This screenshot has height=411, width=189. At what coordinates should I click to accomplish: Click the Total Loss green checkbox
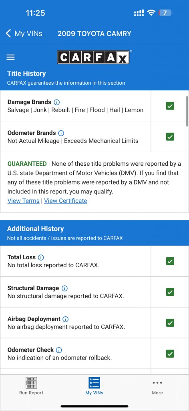click(170, 261)
